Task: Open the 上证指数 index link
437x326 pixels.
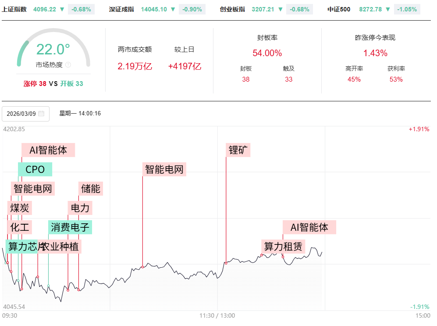Action: click(x=14, y=9)
